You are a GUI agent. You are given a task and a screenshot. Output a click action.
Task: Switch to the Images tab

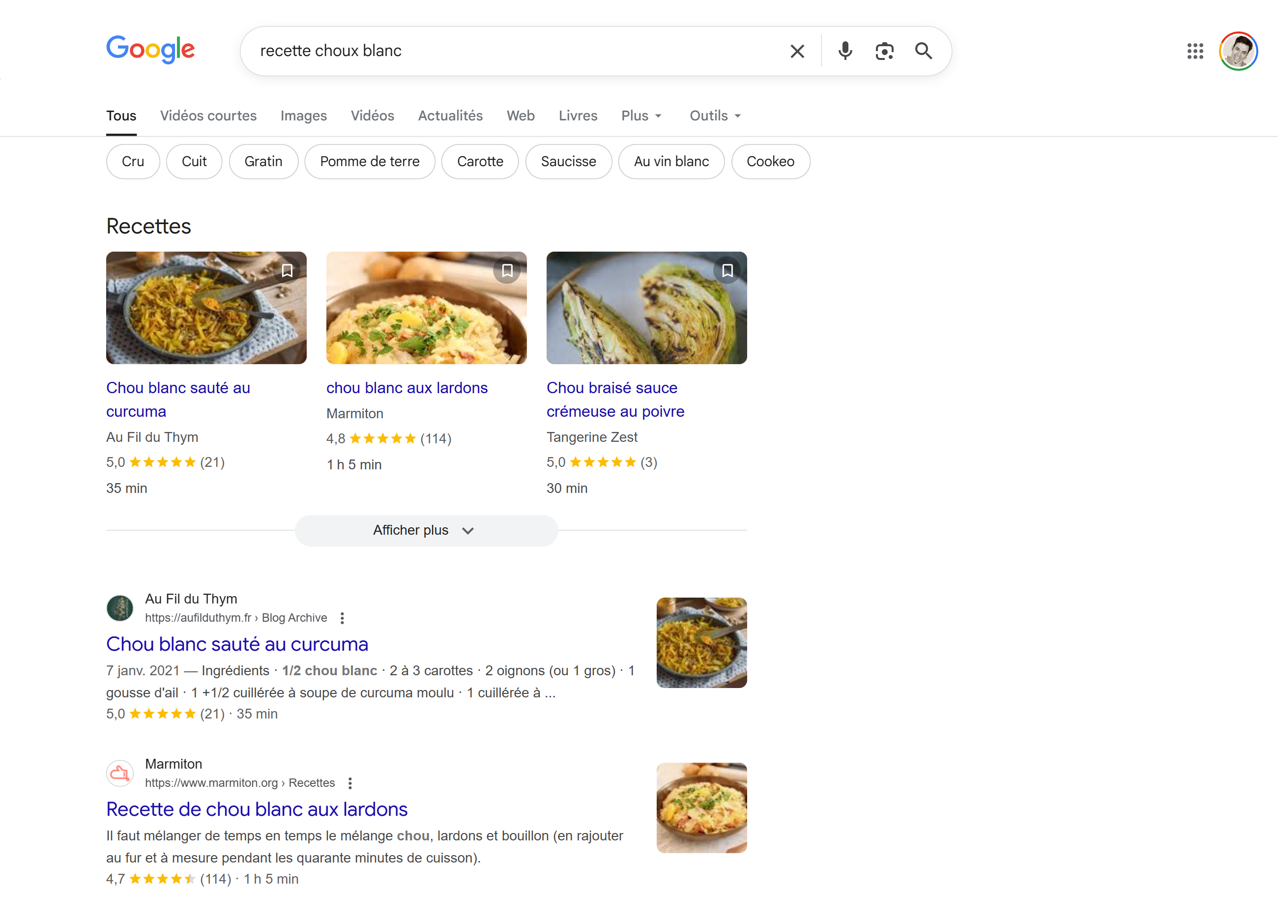click(x=303, y=115)
